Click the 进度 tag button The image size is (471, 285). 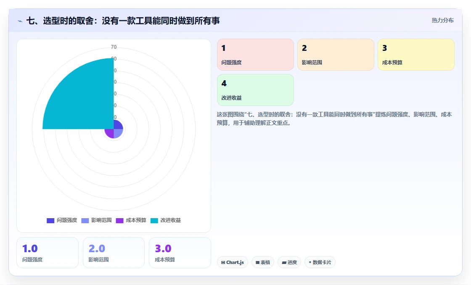[x=289, y=262]
